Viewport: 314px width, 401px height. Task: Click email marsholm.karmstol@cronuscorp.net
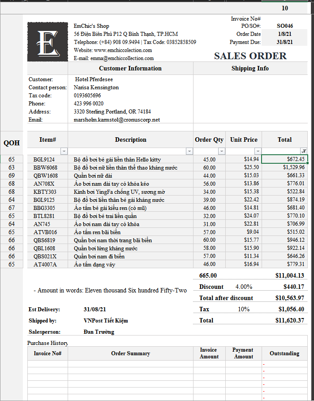click(x=117, y=120)
